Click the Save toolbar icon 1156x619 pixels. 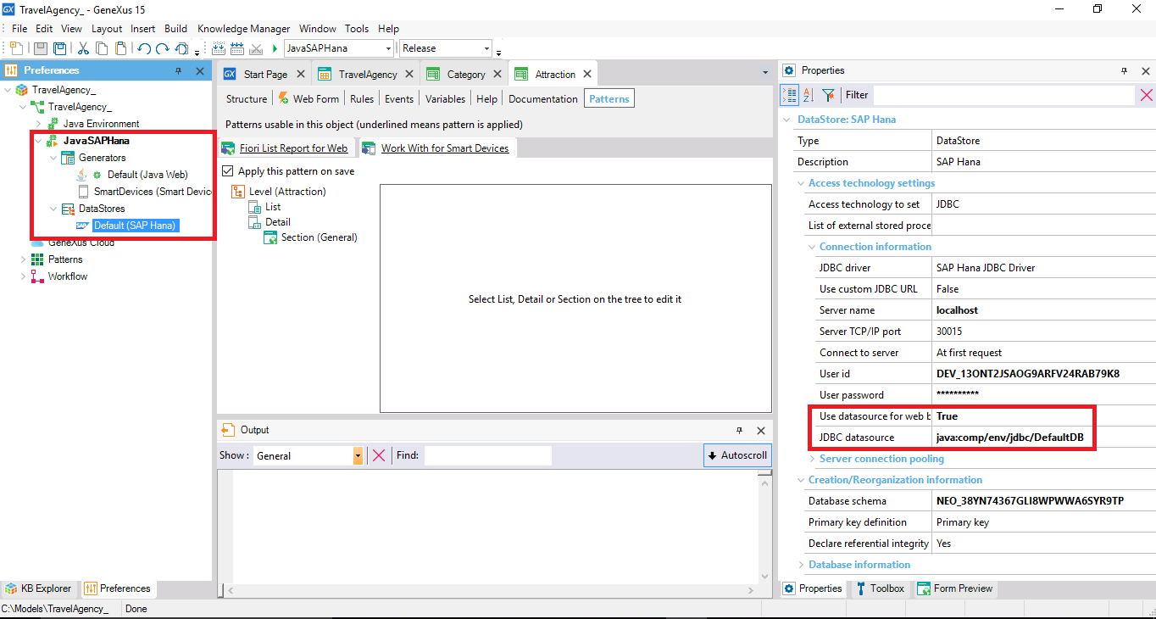[x=41, y=49]
